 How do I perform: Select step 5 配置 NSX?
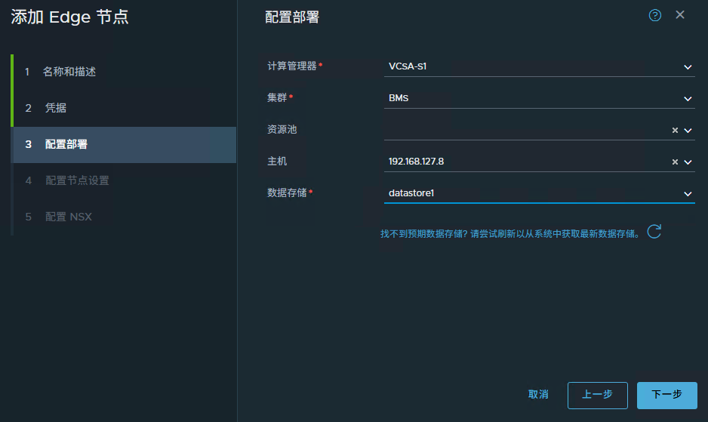click(68, 217)
